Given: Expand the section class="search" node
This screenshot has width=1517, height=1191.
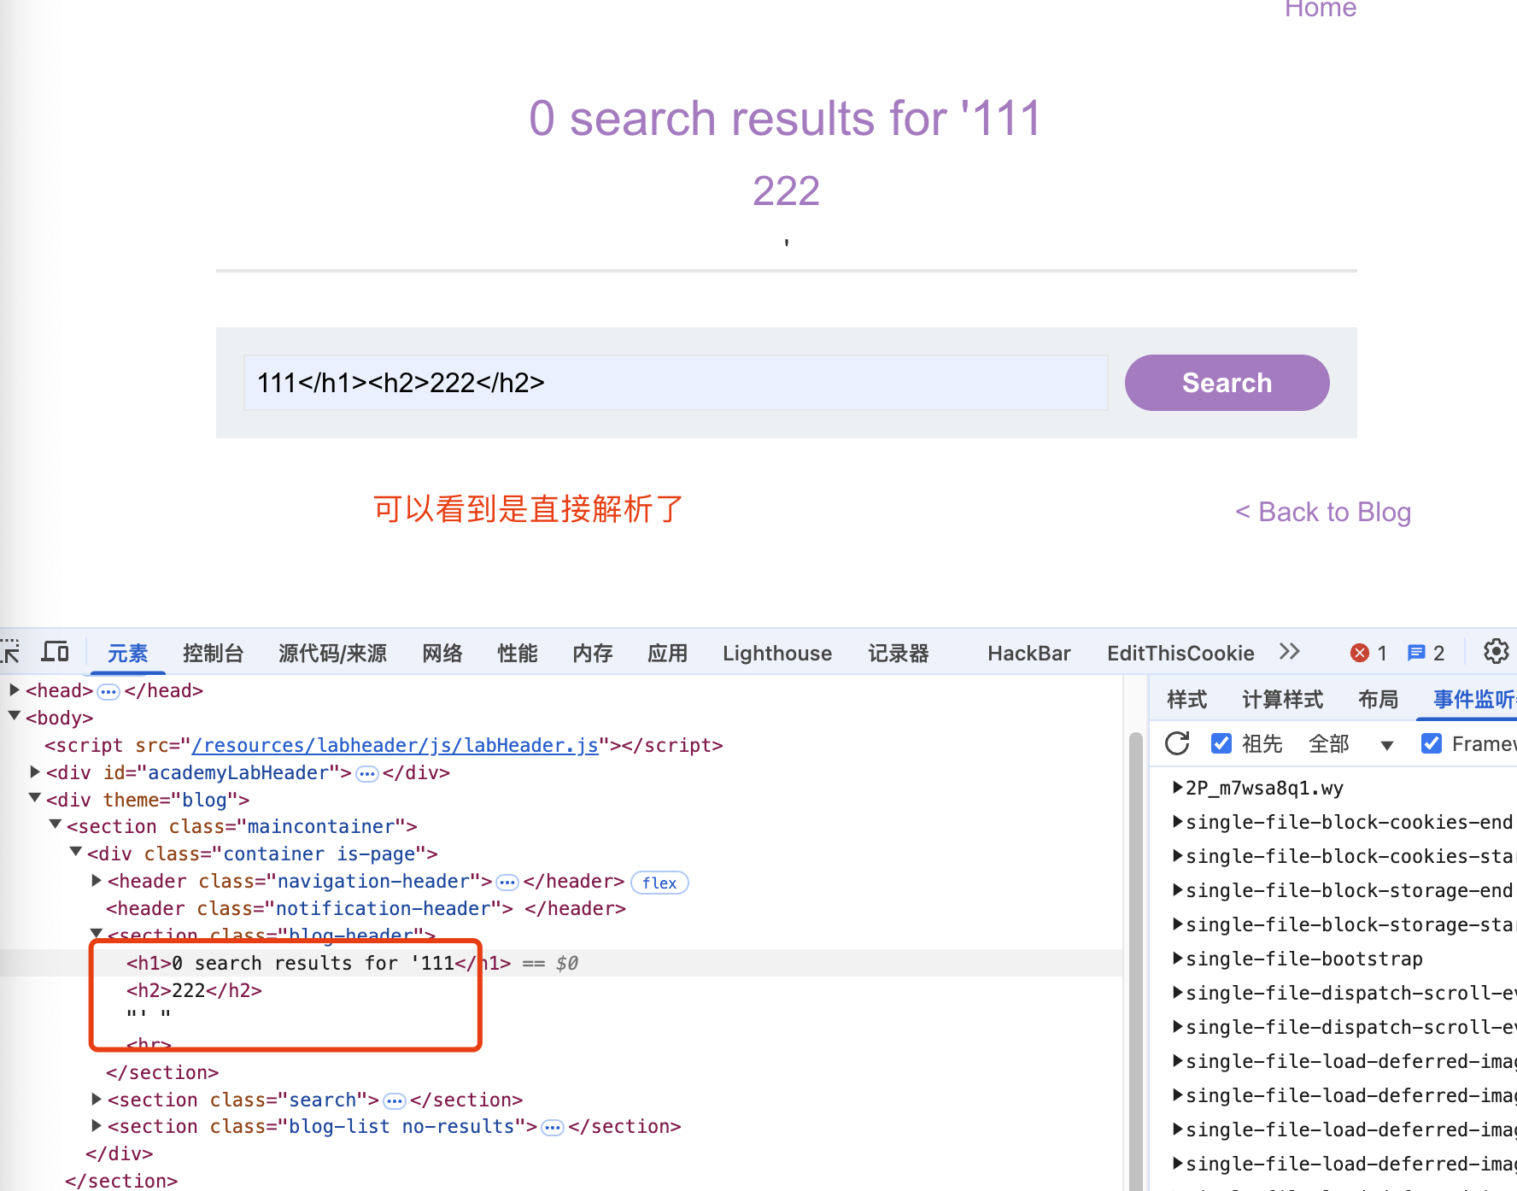Looking at the screenshot, I should (x=97, y=1100).
